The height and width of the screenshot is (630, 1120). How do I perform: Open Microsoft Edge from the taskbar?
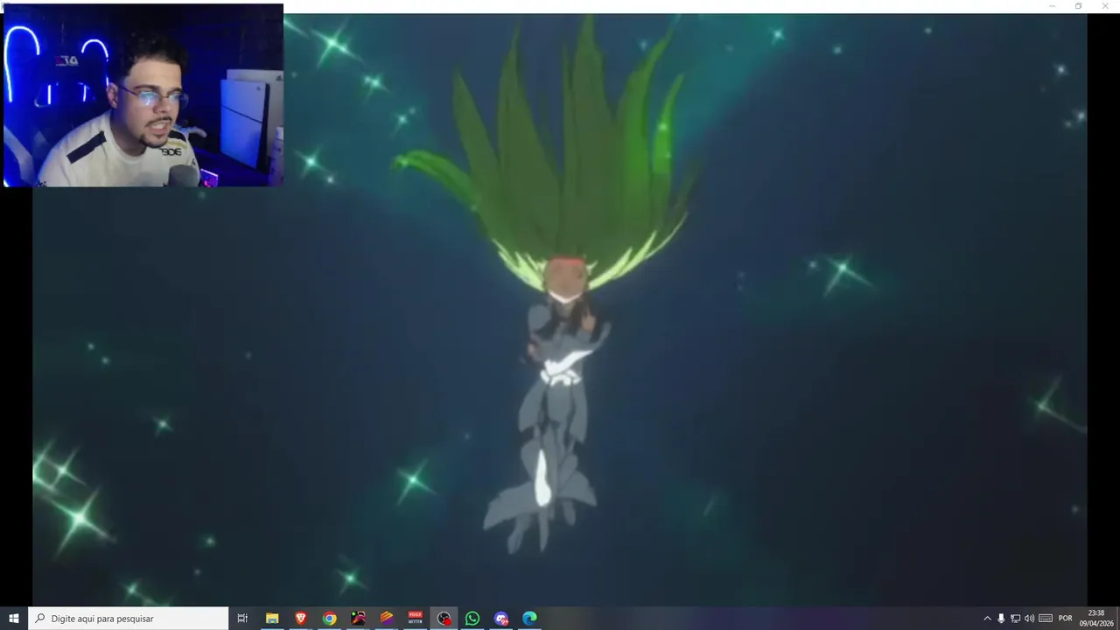pos(529,619)
